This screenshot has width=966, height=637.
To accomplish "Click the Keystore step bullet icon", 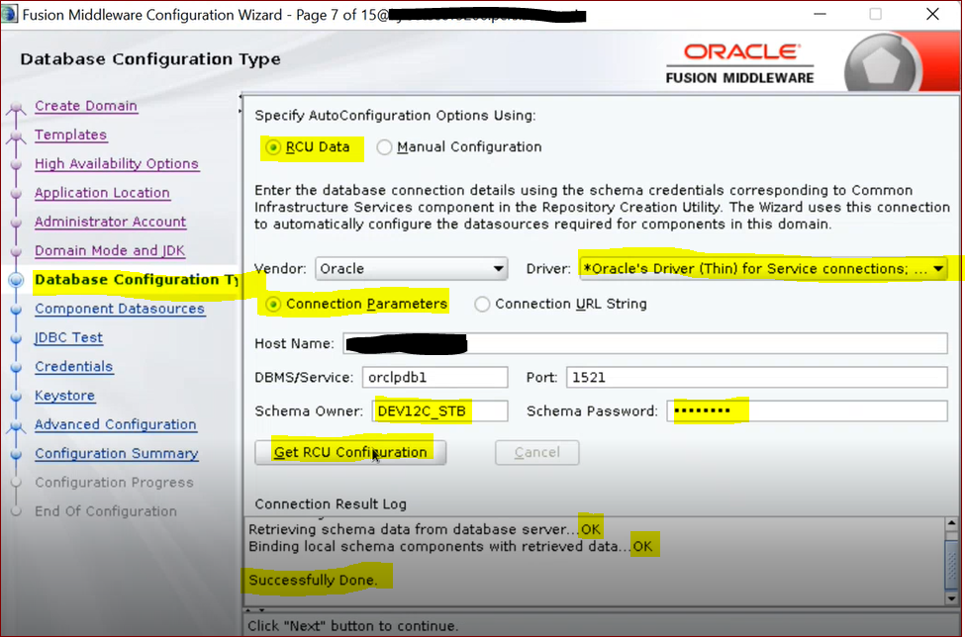I will [x=17, y=396].
